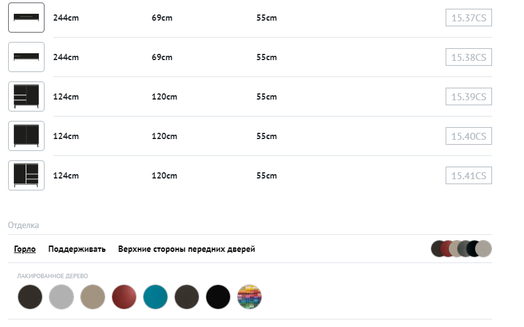Click the 15.37CS model code button
The width and height of the screenshot is (524, 327).
pyautogui.click(x=468, y=18)
